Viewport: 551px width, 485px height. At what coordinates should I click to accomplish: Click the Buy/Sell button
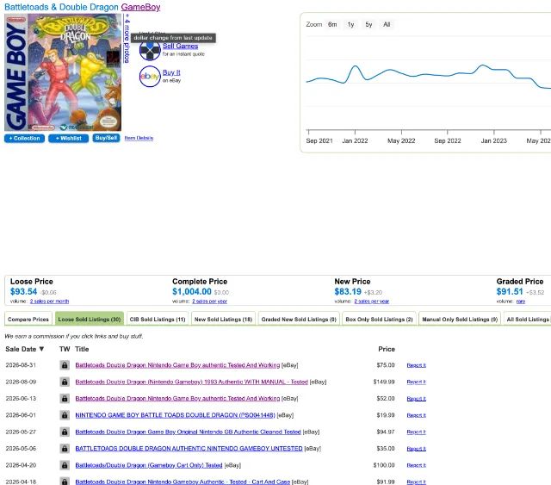(x=106, y=138)
